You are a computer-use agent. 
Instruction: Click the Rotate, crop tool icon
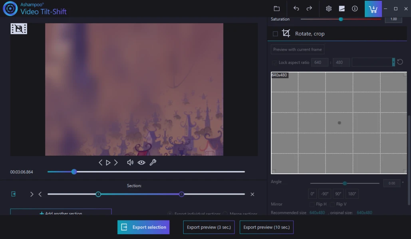coord(286,33)
